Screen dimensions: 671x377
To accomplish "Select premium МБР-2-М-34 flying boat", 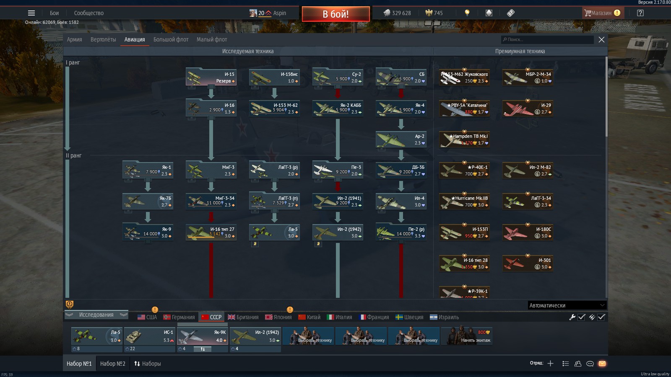I will [x=528, y=77].
